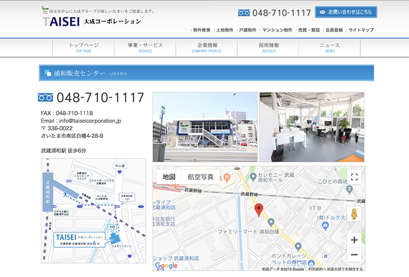Image resolution: width=409 pixels, height=277 pixels.
Task: Open the illustrated access map image
Action: [x=93, y=211]
